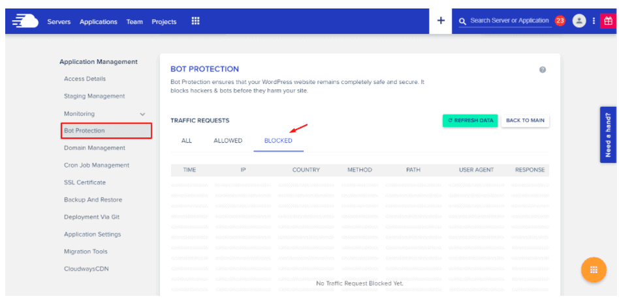Screen dimensions: 619x301
Task: Select the BLOCKED traffic tab
Action: point(278,141)
